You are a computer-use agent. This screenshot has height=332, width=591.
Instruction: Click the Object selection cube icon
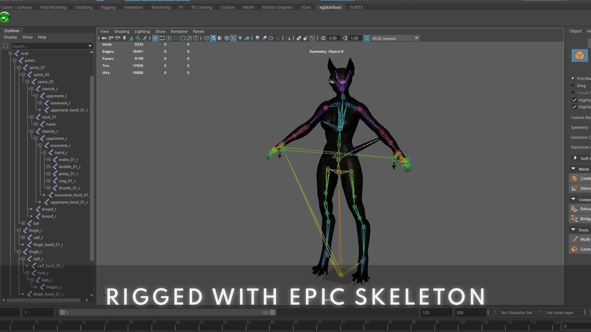pos(580,56)
